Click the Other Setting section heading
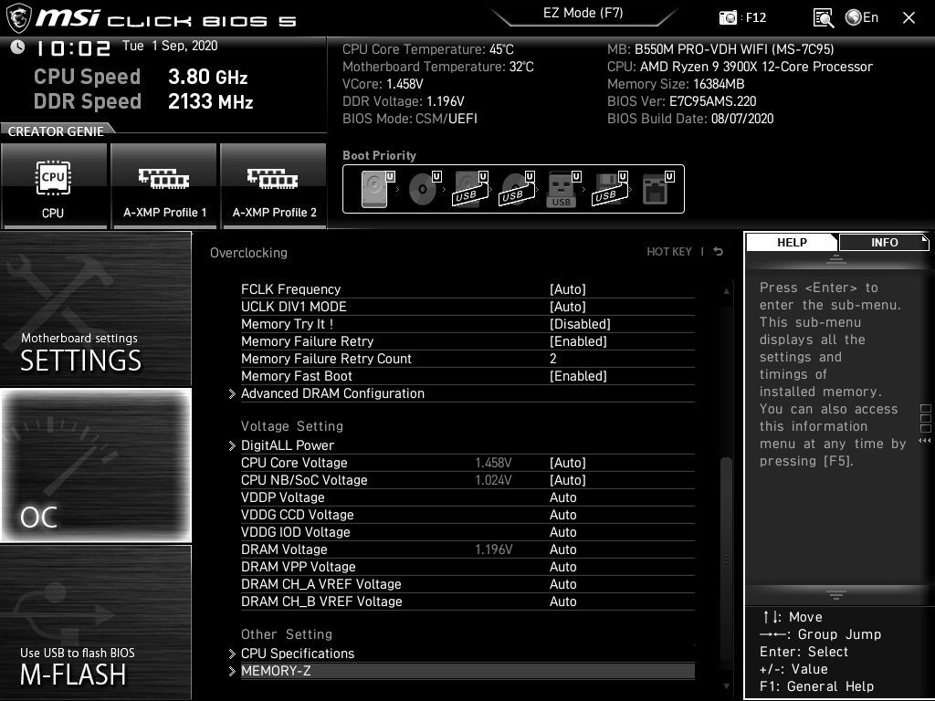Screen dimensions: 935x701 [287, 634]
